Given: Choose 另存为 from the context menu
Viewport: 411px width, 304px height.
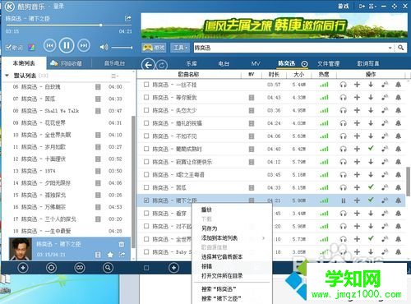Looking at the screenshot, I should coord(209,228).
